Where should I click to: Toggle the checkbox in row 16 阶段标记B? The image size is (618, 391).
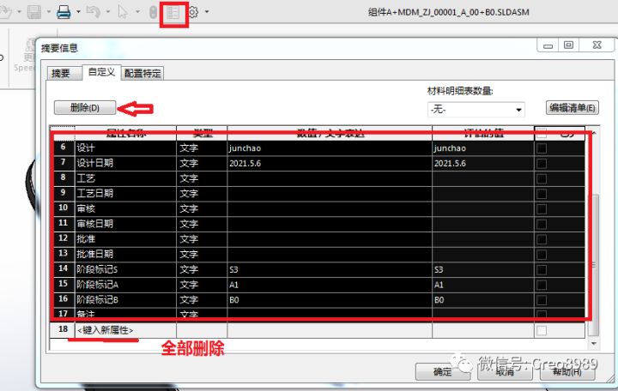[542, 299]
